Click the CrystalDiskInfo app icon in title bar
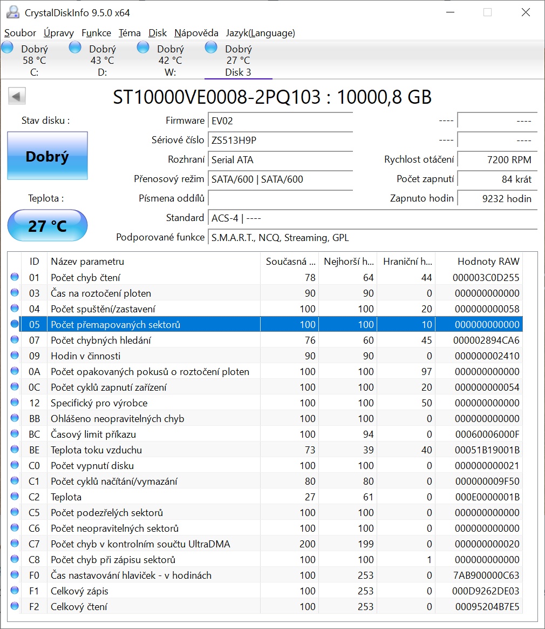The height and width of the screenshot is (629, 545). coord(13,12)
